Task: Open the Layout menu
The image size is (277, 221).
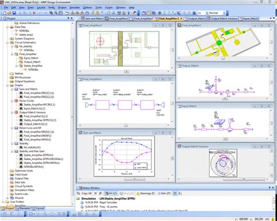Action: coord(41,8)
